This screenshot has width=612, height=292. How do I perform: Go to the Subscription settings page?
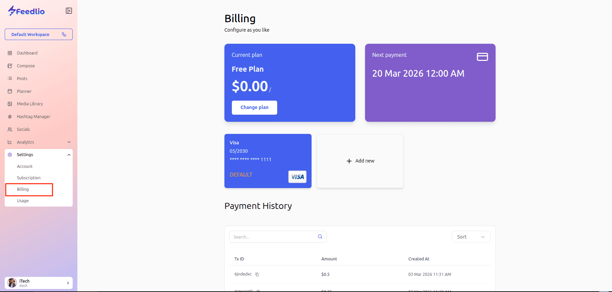(29, 178)
